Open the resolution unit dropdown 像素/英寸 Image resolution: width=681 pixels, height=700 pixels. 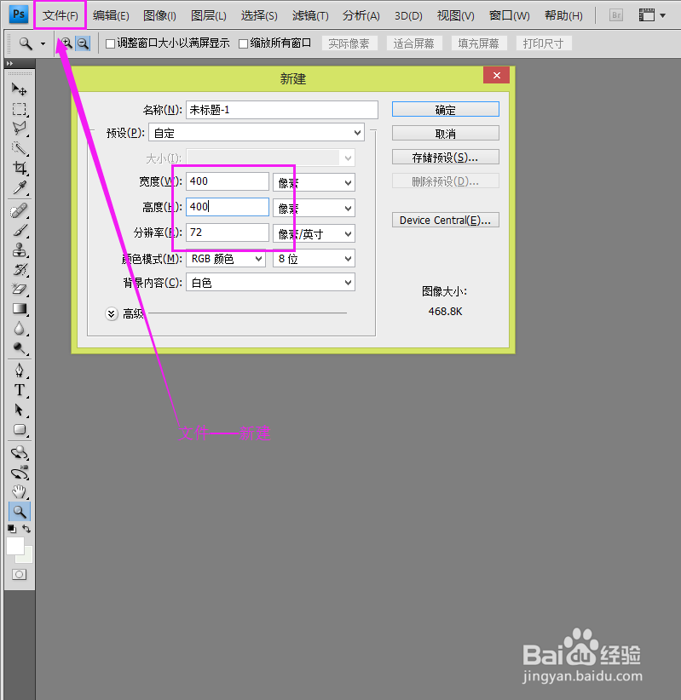click(314, 233)
